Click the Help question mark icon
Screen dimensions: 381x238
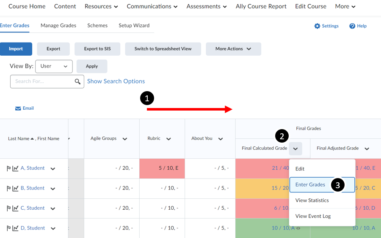point(352,26)
